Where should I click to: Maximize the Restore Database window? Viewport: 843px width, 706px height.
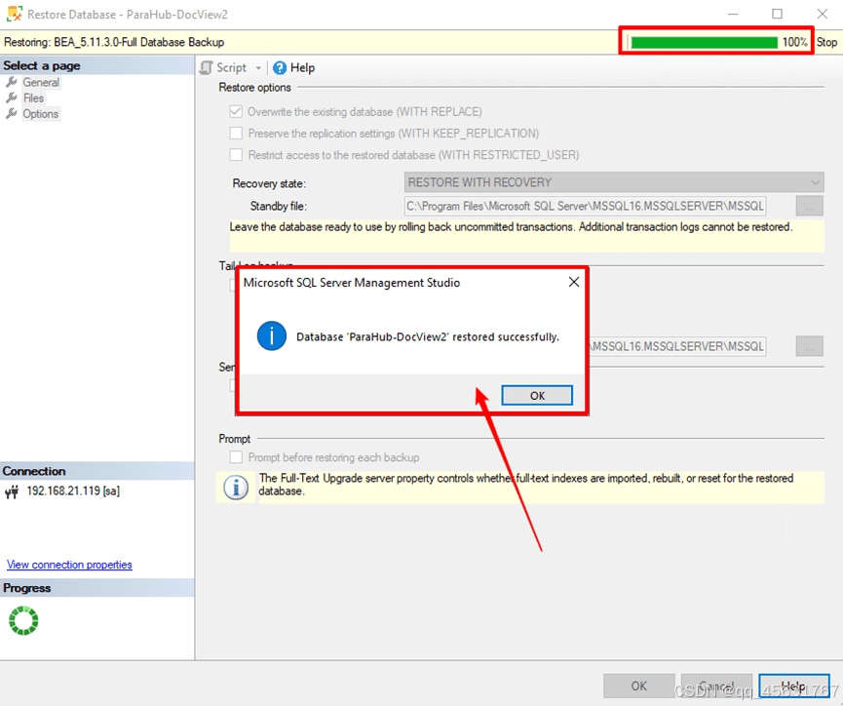pyautogui.click(x=777, y=14)
